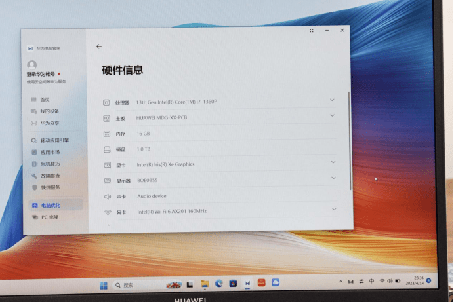Minimize the PC Manager window
Image resolution: width=454 pixels, height=302 pixels.
[327, 30]
